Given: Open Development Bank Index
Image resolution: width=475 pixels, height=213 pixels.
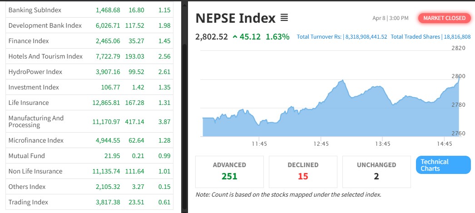Looking at the screenshot, I should (45, 25).
